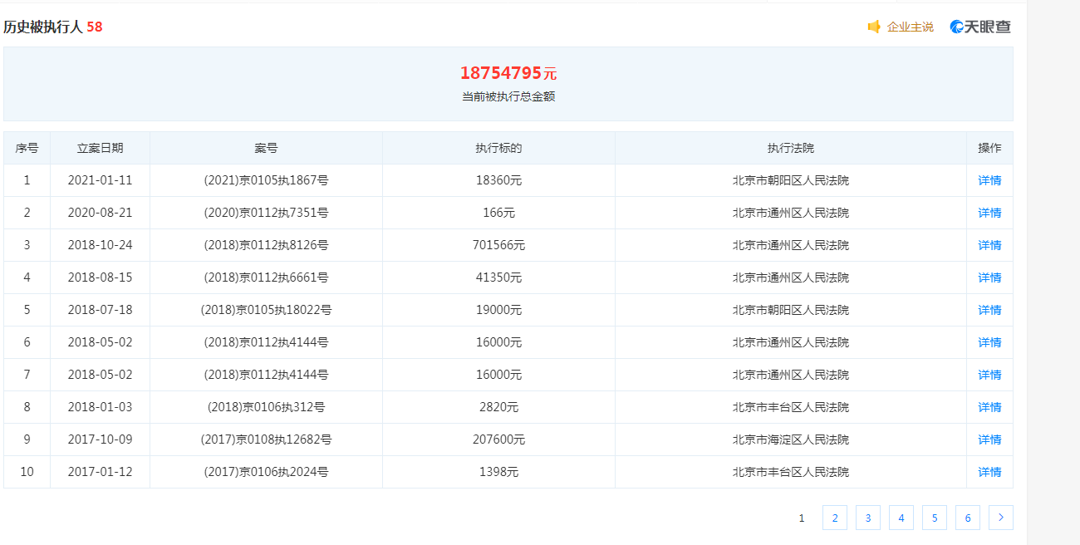View 详情 for the 207600元 case
Screen dimensions: 1080x545
(989, 439)
